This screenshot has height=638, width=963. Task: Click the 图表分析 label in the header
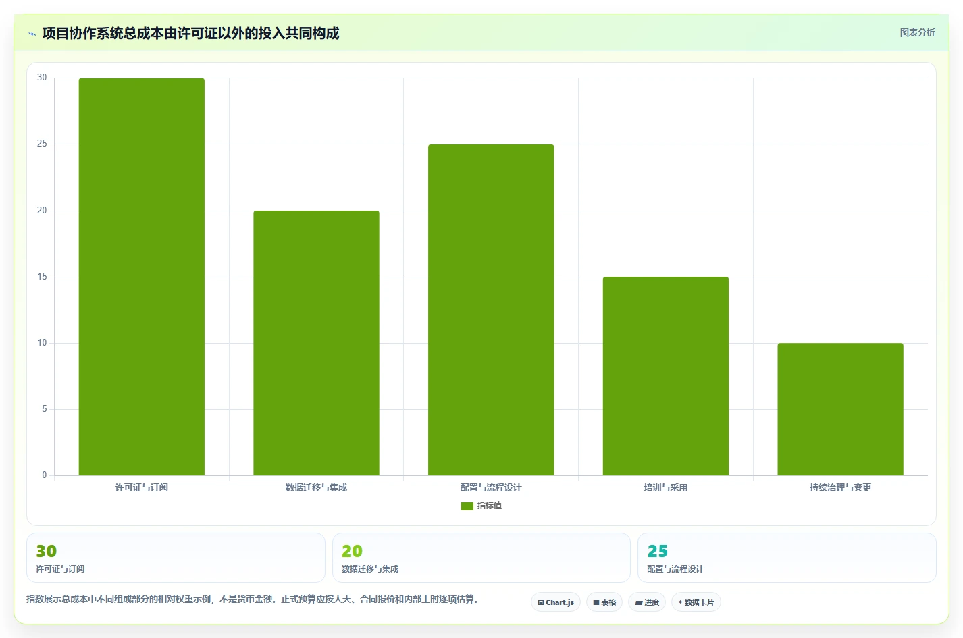(917, 32)
